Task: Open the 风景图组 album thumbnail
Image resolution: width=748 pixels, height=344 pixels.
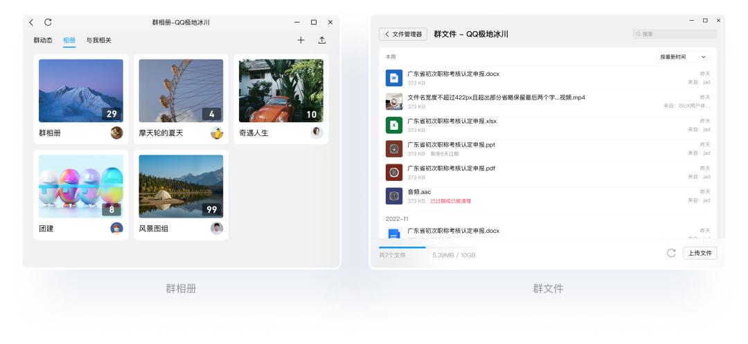Action: click(x=181, y=186)
